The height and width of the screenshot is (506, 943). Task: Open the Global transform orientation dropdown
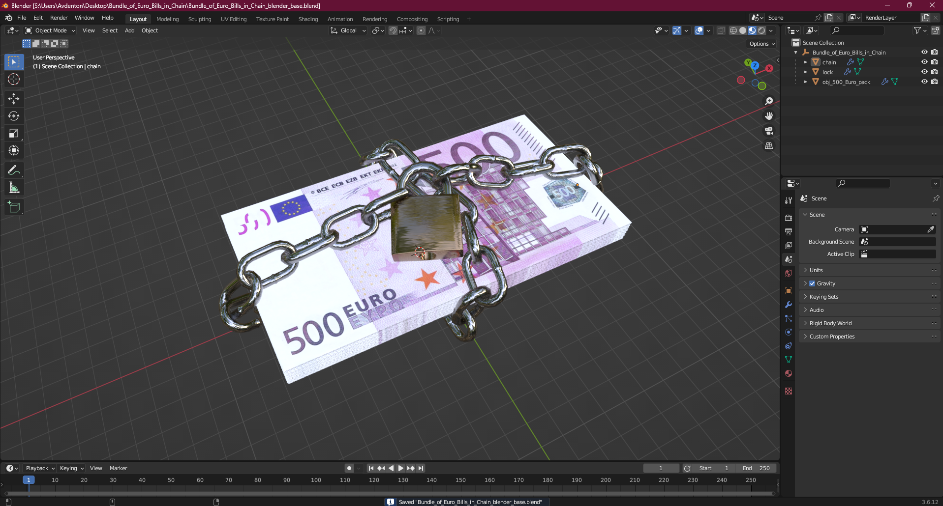348,30
